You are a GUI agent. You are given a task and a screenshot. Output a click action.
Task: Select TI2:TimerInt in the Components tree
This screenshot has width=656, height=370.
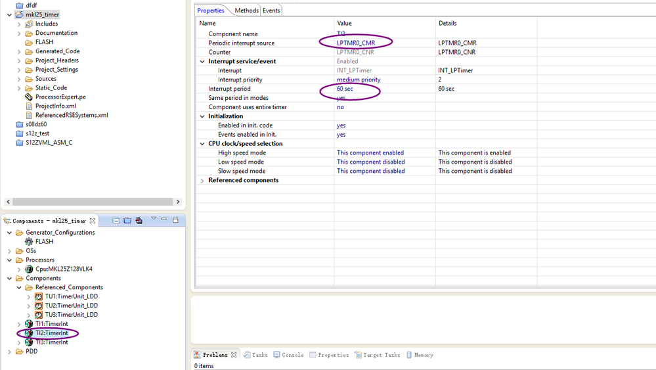click(x=51, y=333)
